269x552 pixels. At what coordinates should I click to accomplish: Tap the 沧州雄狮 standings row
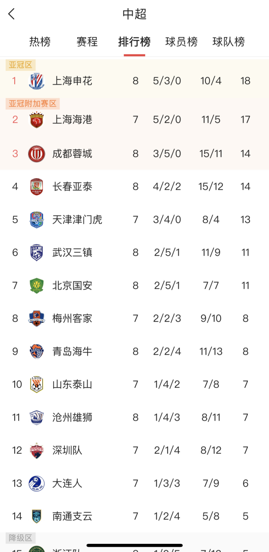(x=134, y=417)
